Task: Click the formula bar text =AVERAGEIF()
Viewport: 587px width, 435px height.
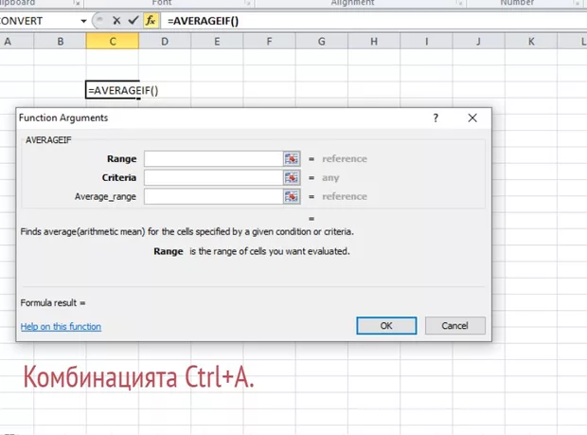Action: pos(205,20)
